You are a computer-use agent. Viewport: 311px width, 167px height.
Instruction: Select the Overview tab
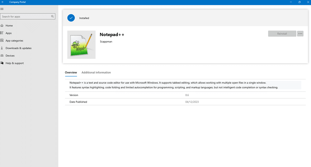pos(71,72)
